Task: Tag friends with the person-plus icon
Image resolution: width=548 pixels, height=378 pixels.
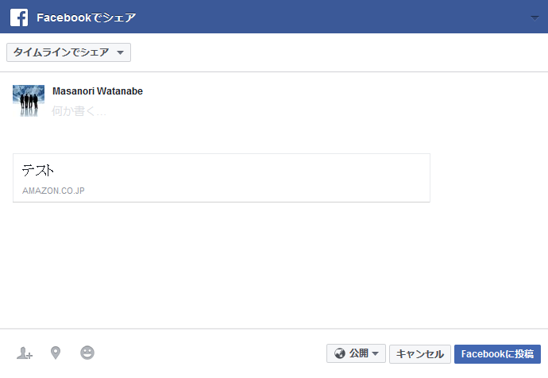Action: tap(25, 353)
